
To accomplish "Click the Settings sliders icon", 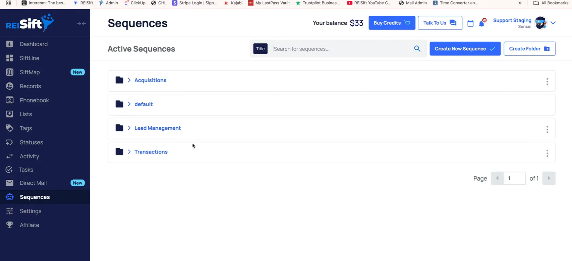I will 10,211.
